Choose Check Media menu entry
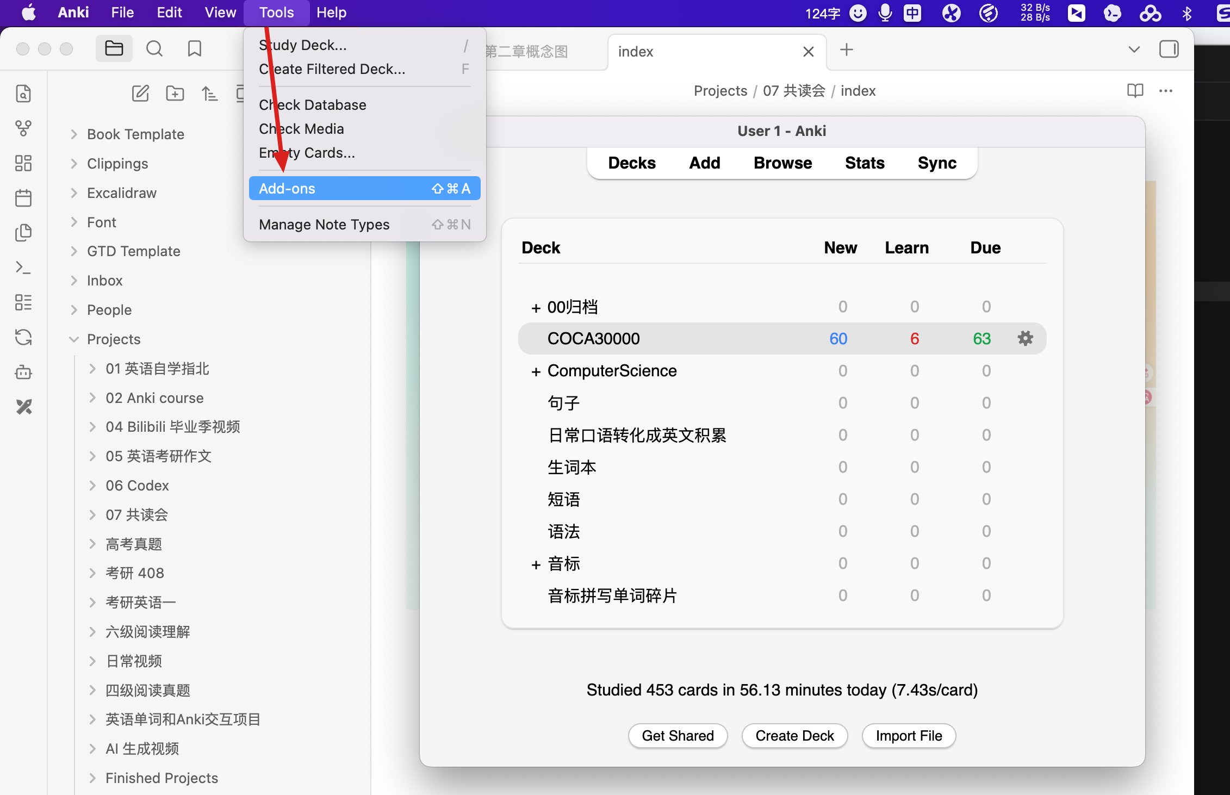1230x795 pixels. coord(364,129)
